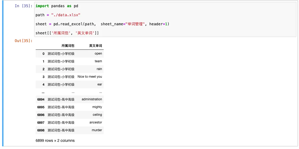Click the header=1 argument in code

(158, 24)
